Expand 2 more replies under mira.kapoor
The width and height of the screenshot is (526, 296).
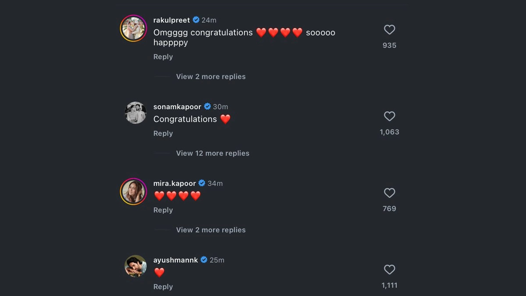pos(210,230)
